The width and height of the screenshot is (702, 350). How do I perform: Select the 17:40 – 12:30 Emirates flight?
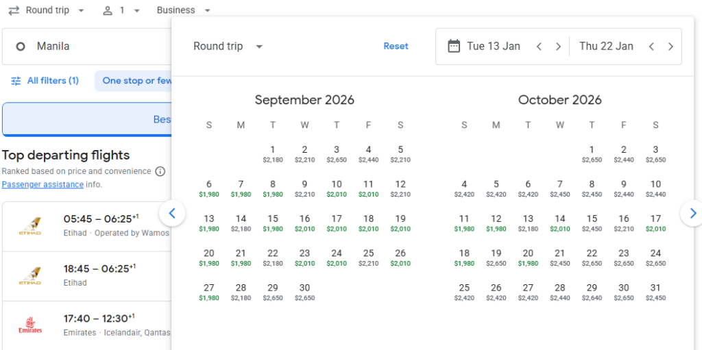[x=87, y=325]
